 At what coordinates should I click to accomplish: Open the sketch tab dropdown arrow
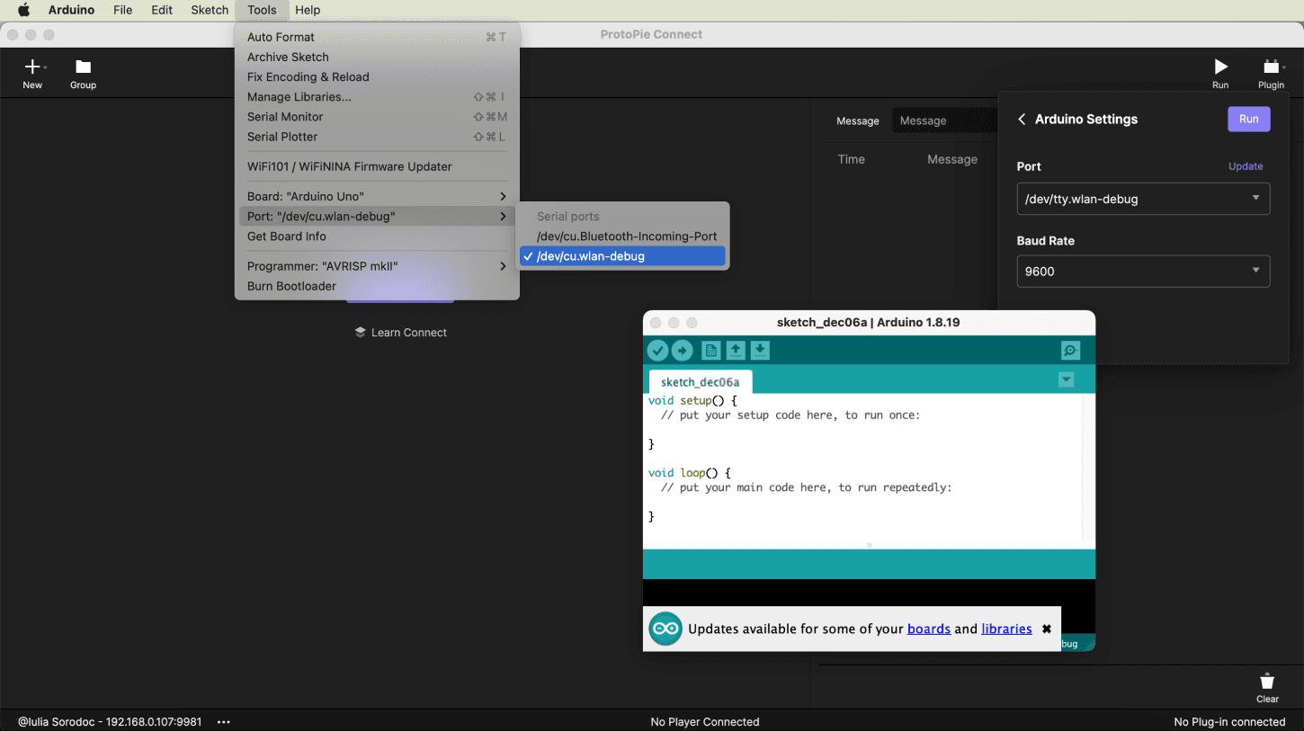click(x=1066, y=379)
